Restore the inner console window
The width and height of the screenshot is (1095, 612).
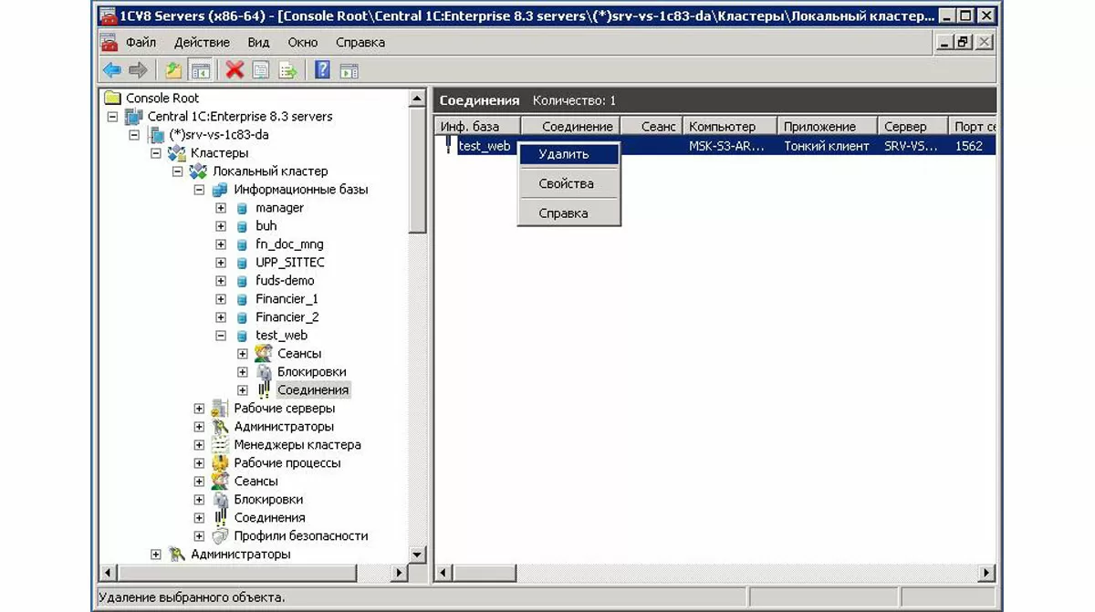[963, 42]
